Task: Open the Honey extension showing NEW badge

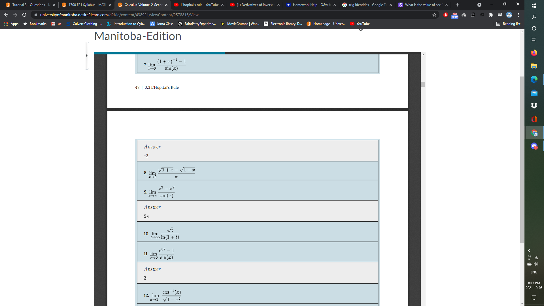Action: (x=454, y=15)
